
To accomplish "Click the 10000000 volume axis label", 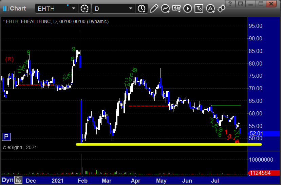I will pyautogui.click(x=261, y=160).
